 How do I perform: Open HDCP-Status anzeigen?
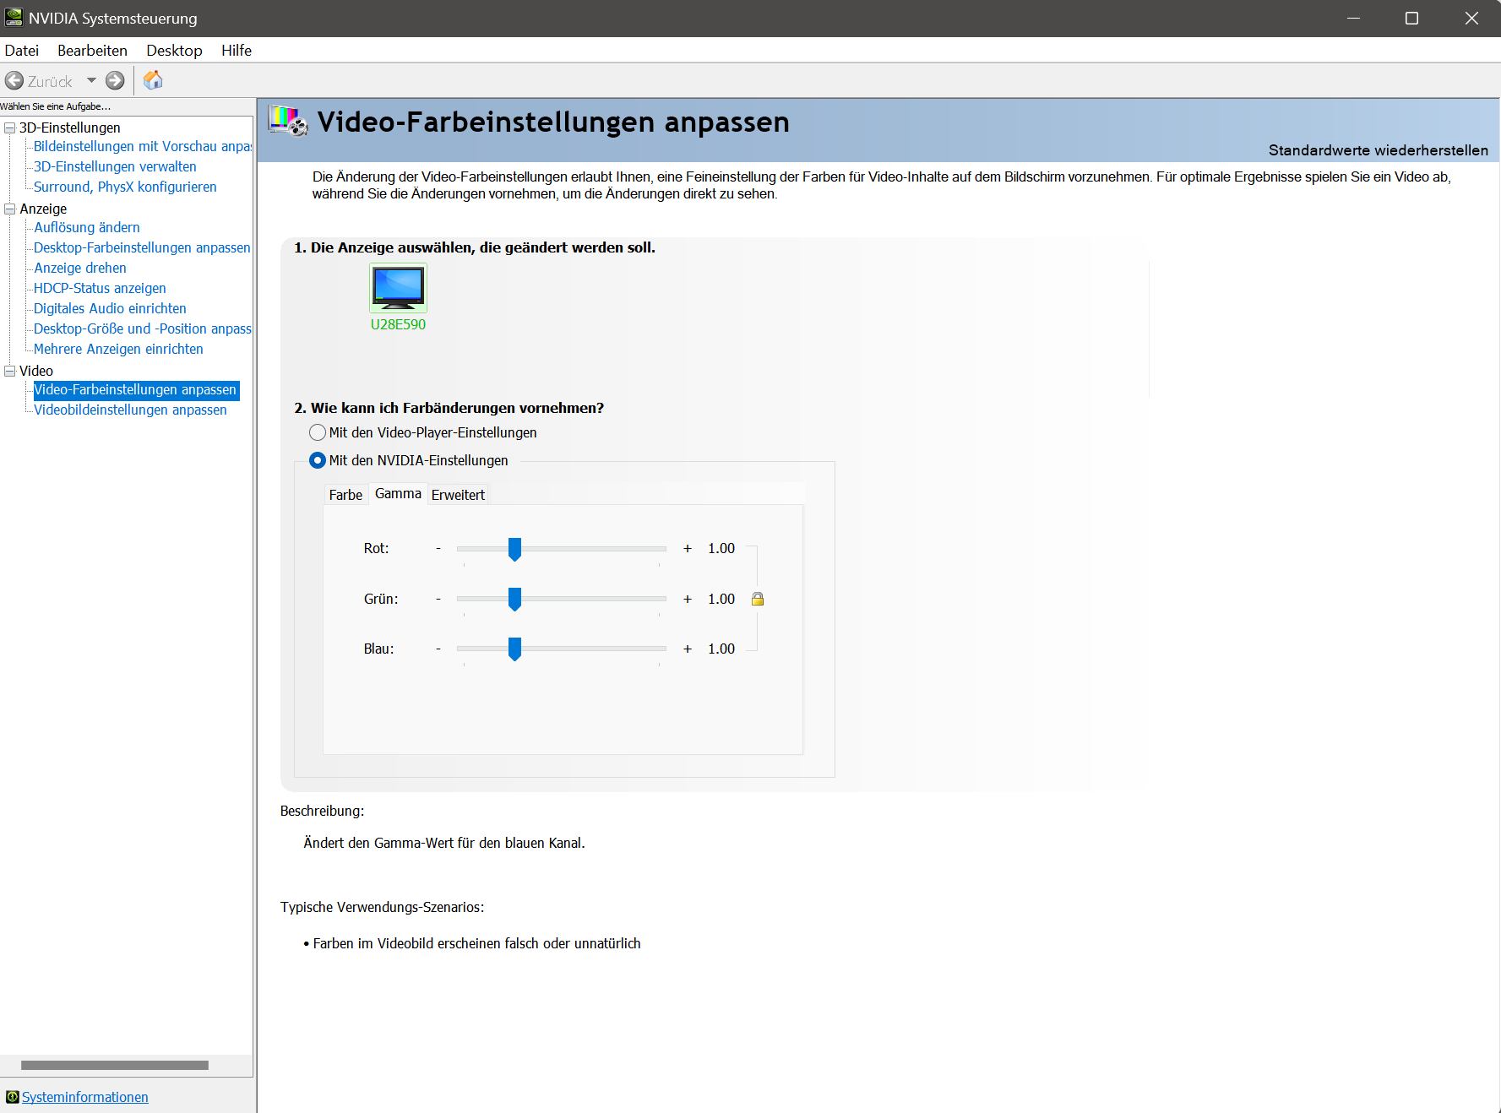coord(100,288)
